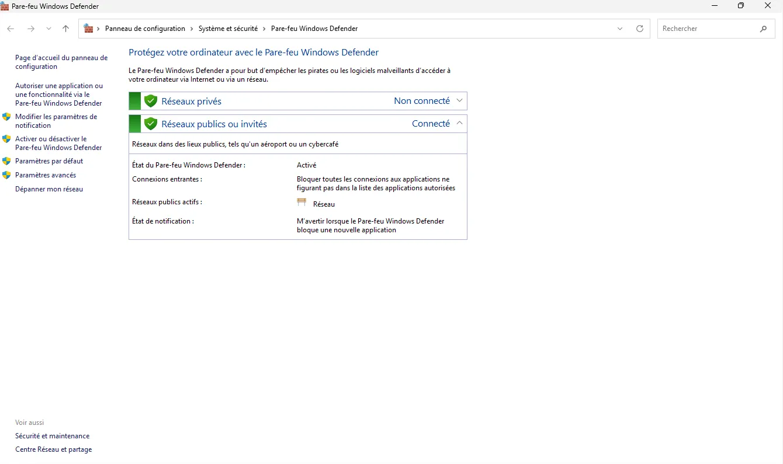
Task: Open recent locations dropdown arrow
Action: click(x=48, y=29)
